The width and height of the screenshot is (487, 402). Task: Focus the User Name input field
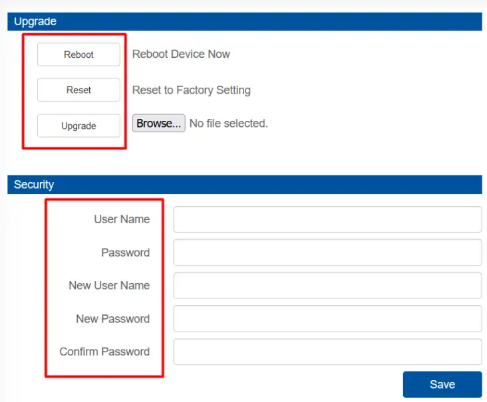click(x=327, y=219)
